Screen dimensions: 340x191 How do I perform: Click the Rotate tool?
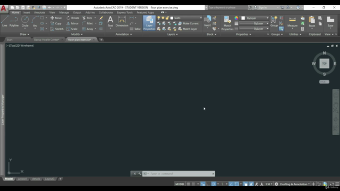pos(73,18)
